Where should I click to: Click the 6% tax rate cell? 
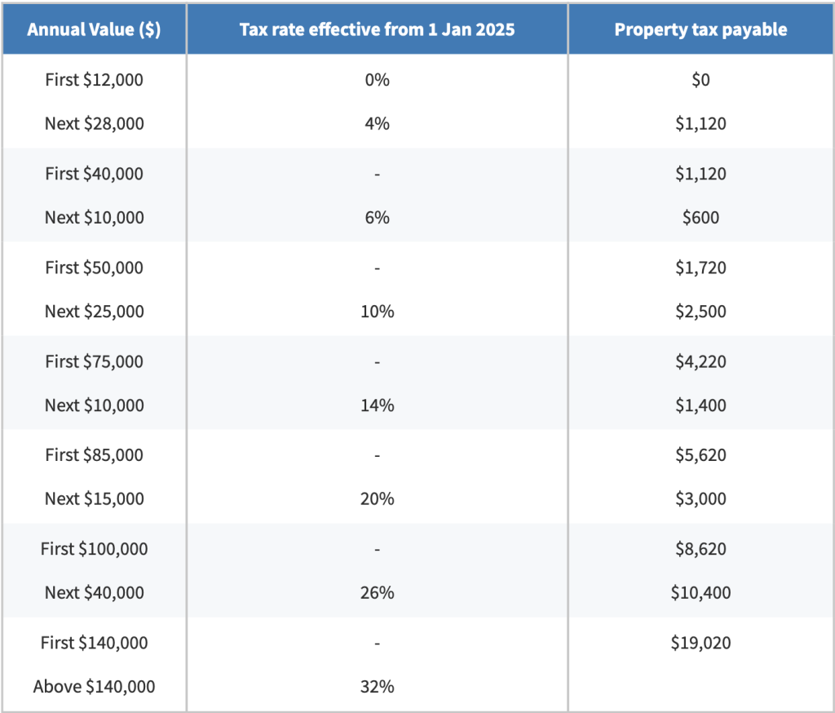tap(377, 218)
